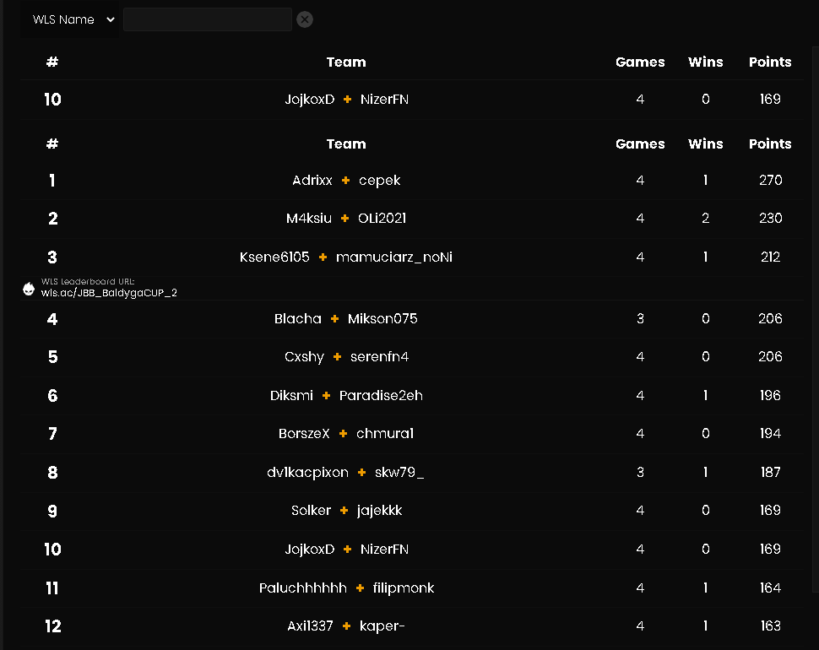
Task: Click the Team column header in the top table
Action: [x=346, y=62]
